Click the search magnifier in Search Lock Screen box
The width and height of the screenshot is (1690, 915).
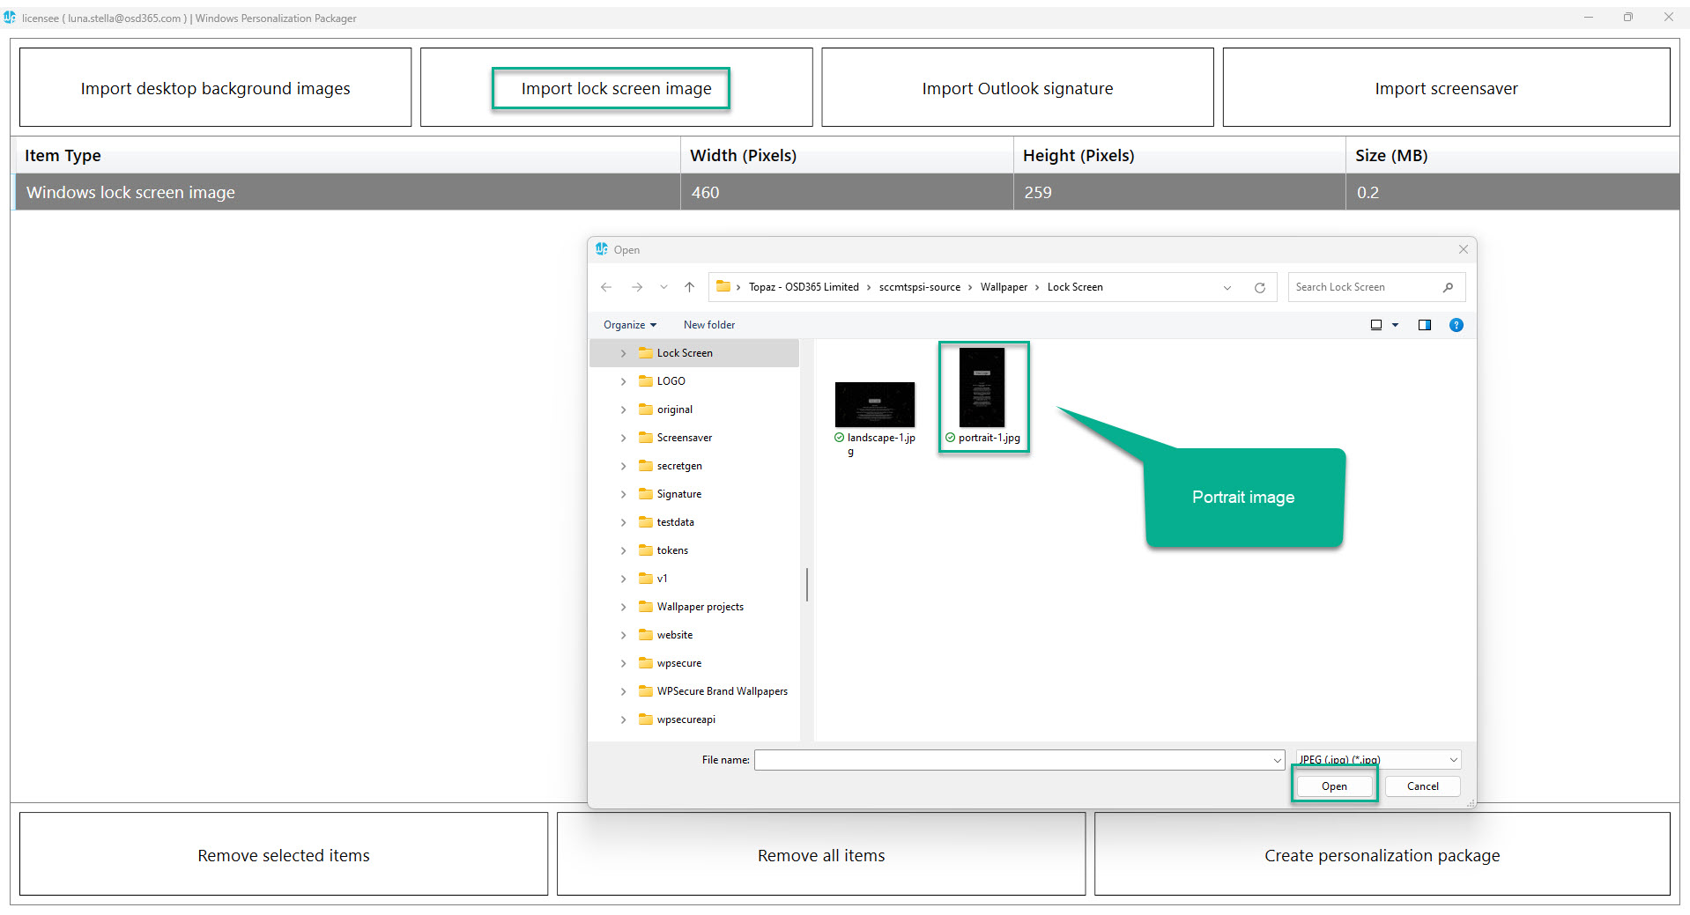tap(1448, 286)
